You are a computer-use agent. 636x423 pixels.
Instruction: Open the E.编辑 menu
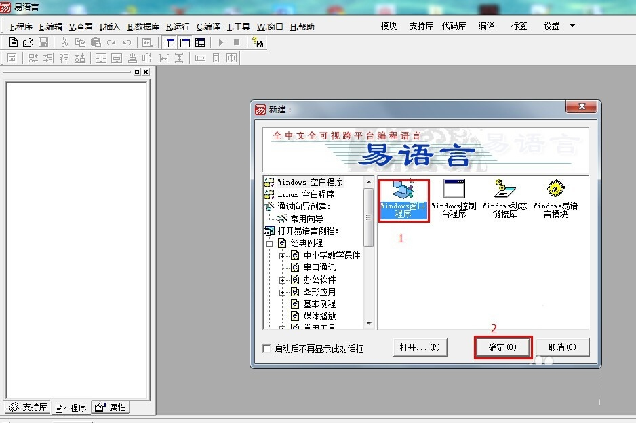point(51,26)
